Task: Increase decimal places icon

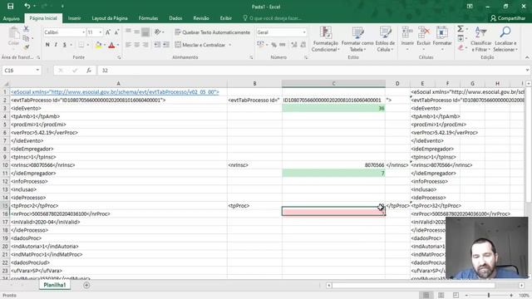Action: pyautogui.click(x=293, y=45)
